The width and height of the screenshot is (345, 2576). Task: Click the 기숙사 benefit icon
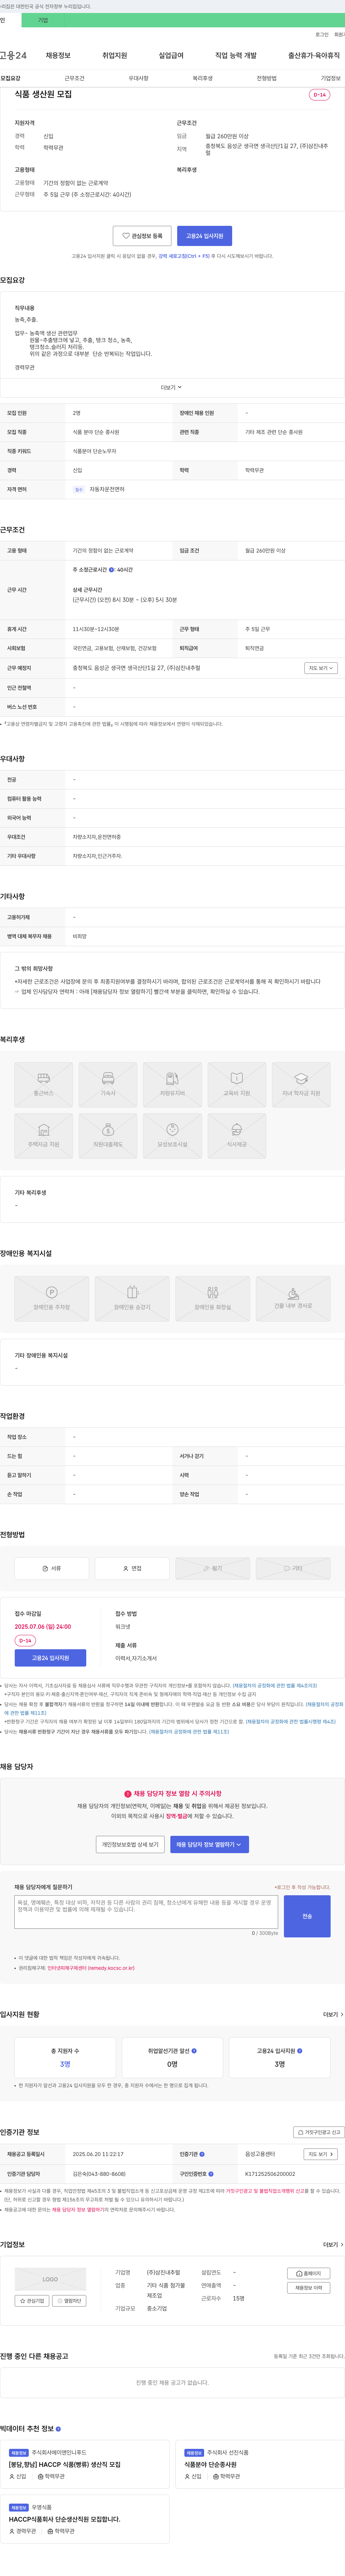(x=108, y=1084)
